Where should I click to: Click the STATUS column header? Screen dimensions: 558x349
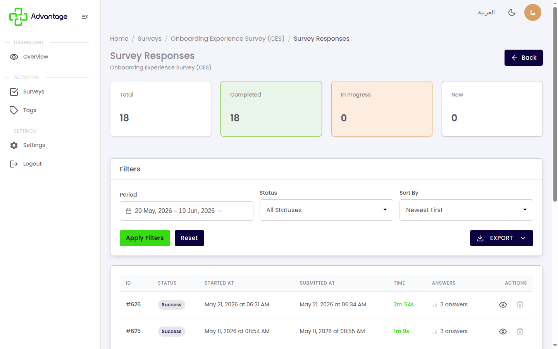167,283
